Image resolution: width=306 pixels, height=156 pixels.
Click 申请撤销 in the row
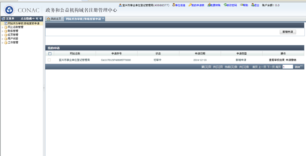tap(291, 60)
